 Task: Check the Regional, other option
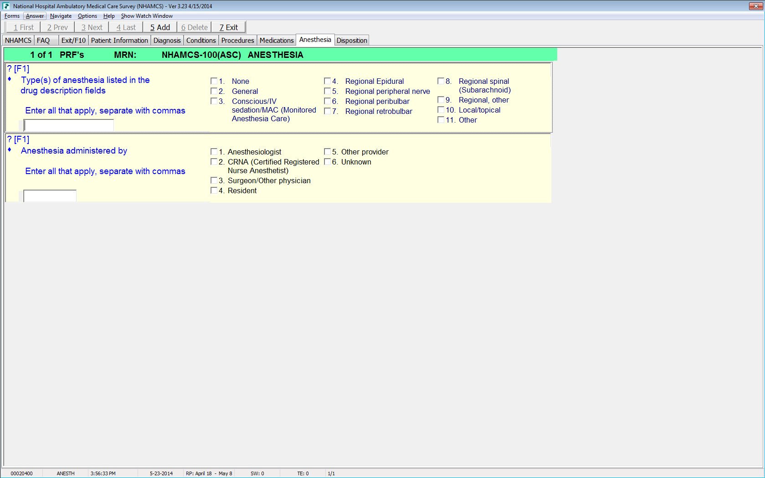coord(441,100)
